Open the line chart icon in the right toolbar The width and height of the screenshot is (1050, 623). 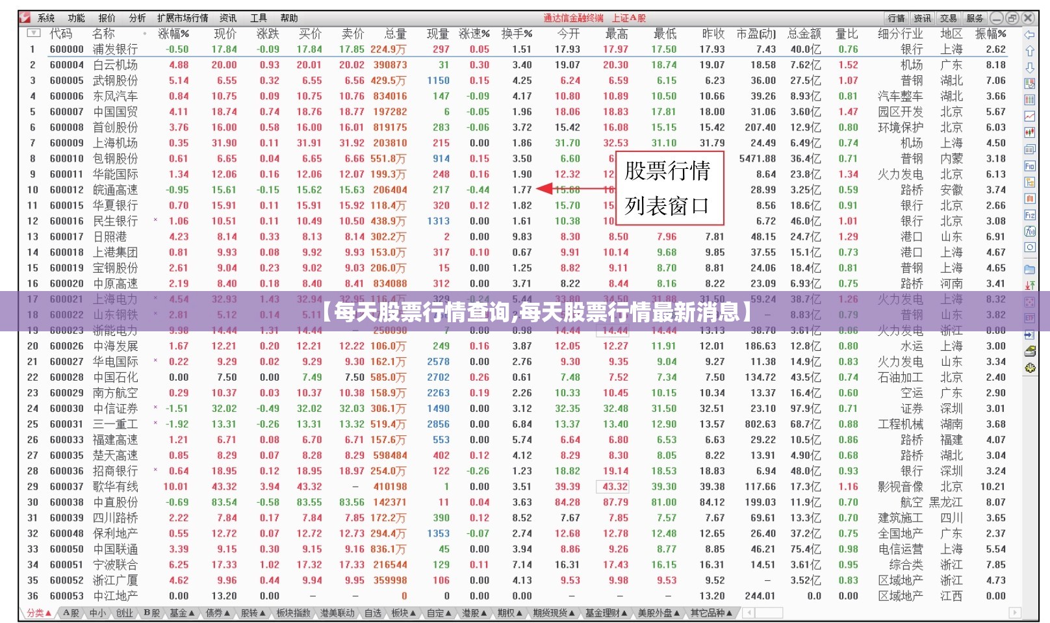(x=1030, y=116)
